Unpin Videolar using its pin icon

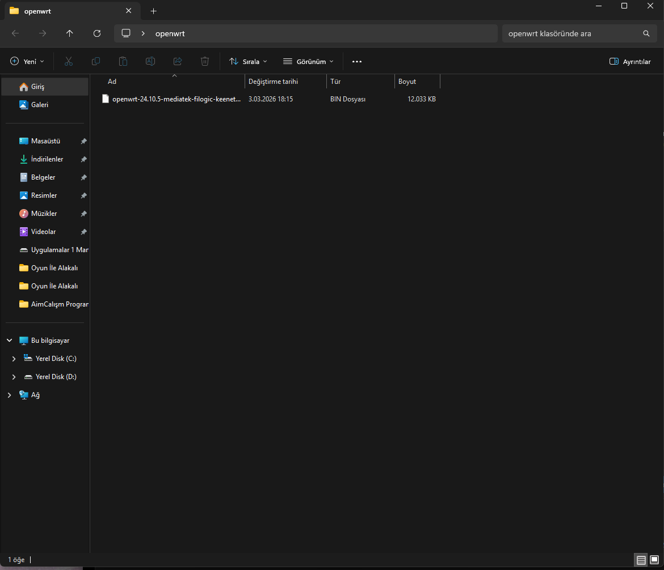pos(84,232)
